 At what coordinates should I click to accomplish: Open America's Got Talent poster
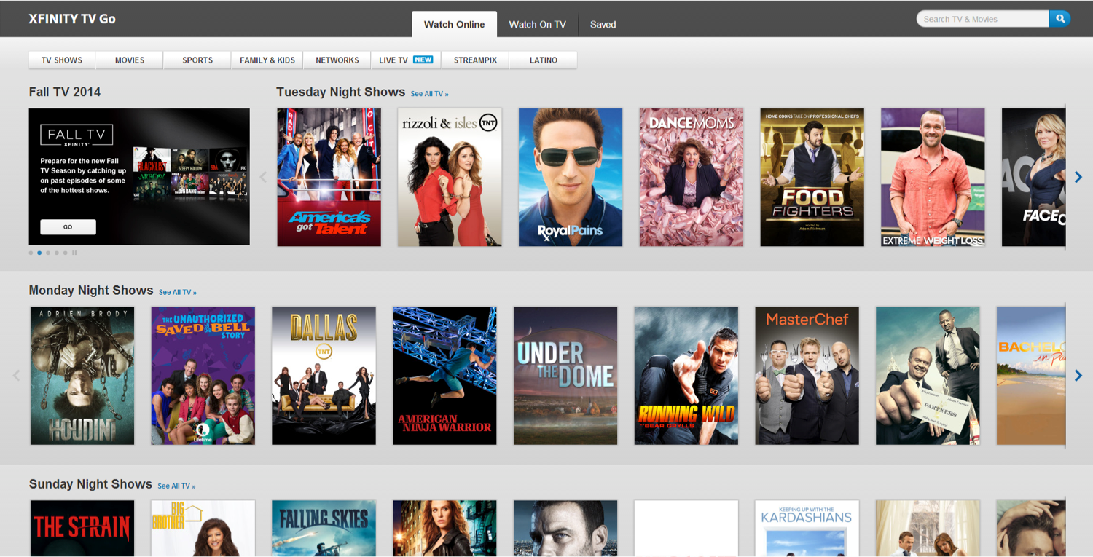pyautogui.click(x=329, y=177)
